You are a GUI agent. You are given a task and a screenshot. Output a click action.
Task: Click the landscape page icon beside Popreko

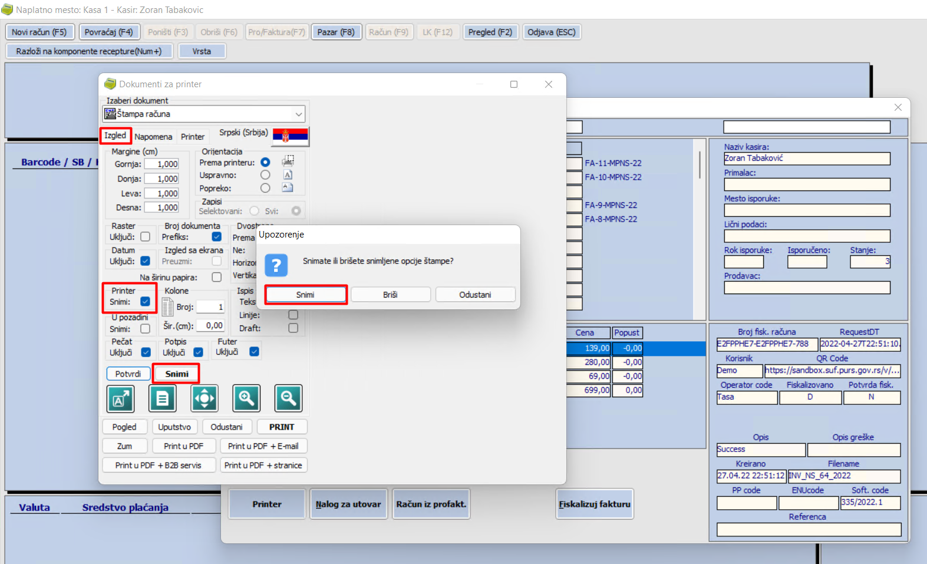tap(288, 188)
